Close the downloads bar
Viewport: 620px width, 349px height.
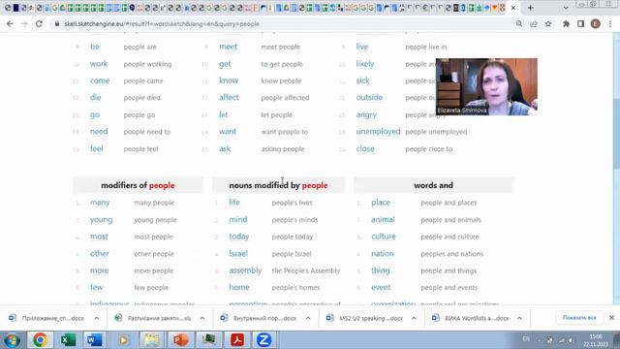pos(611,318)
